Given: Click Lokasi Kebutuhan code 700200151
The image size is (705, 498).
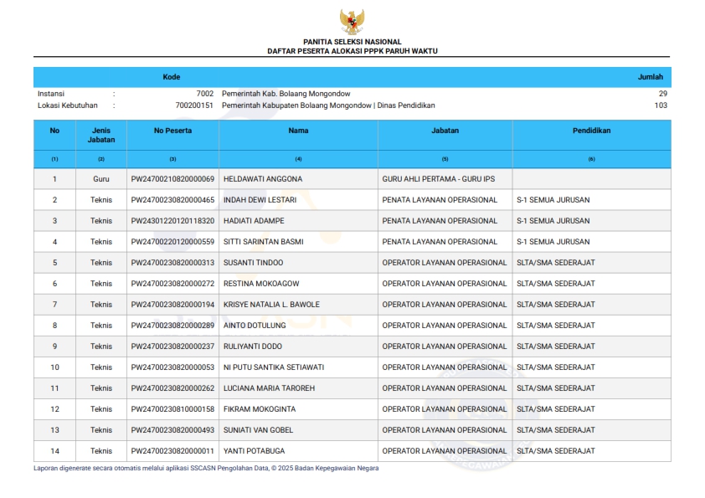Looking at the screenshot, I should click(194, 105).
